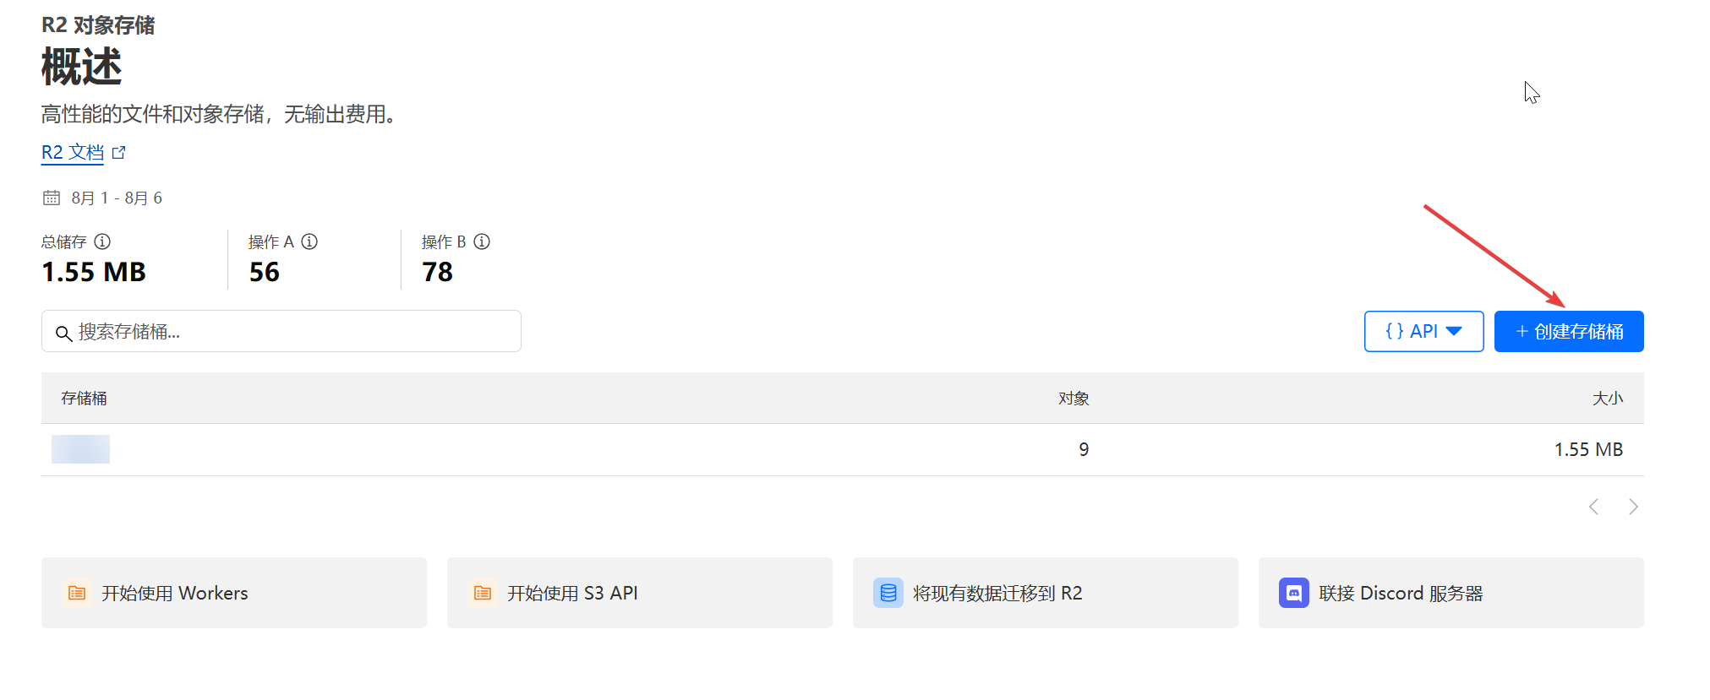Image resolution: width=1710 pixels, height=700 pixels.
Task: Click the info icon beside 总储存
Action: coord(102,241)
